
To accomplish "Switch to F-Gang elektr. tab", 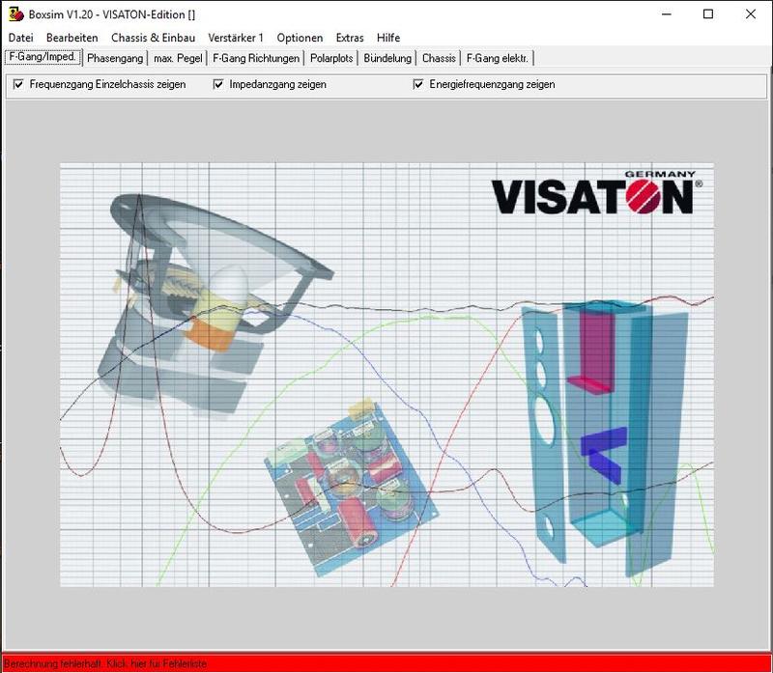I will 497,58.
